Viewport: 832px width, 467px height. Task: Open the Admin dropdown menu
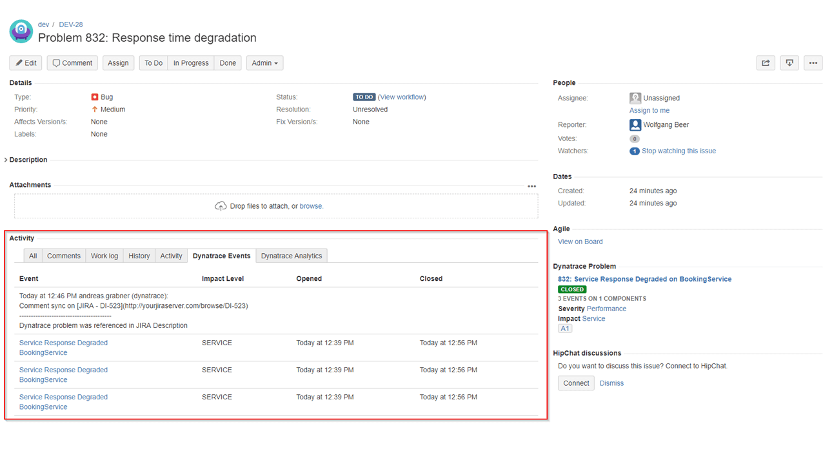[264, 63]
